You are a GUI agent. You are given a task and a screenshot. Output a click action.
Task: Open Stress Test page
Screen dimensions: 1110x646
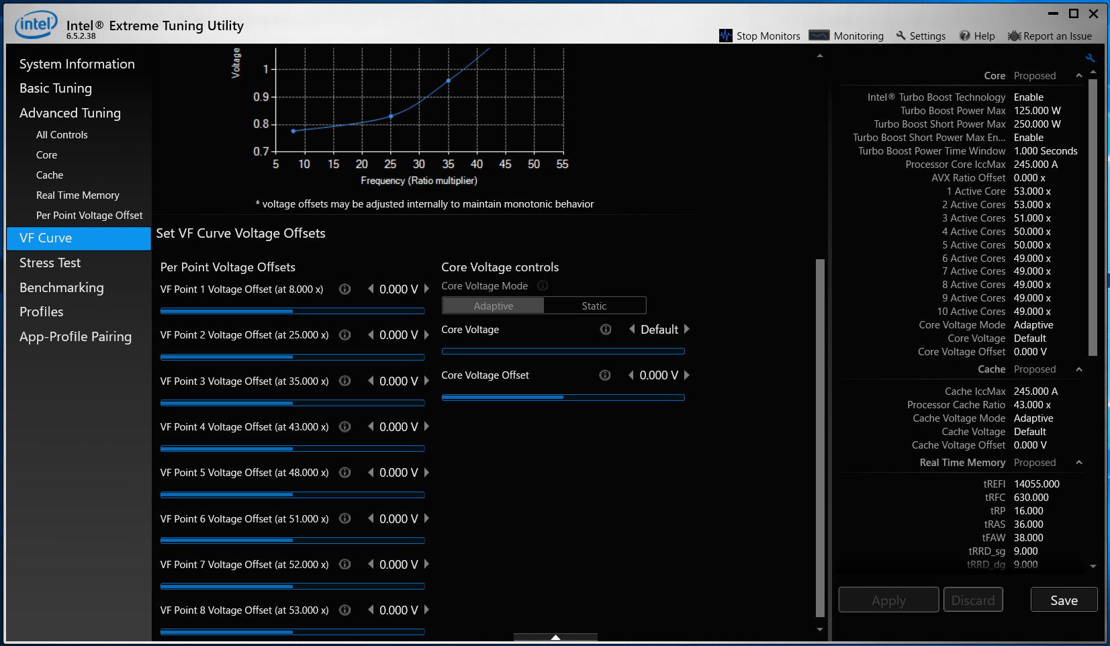(x=50, y=263)
